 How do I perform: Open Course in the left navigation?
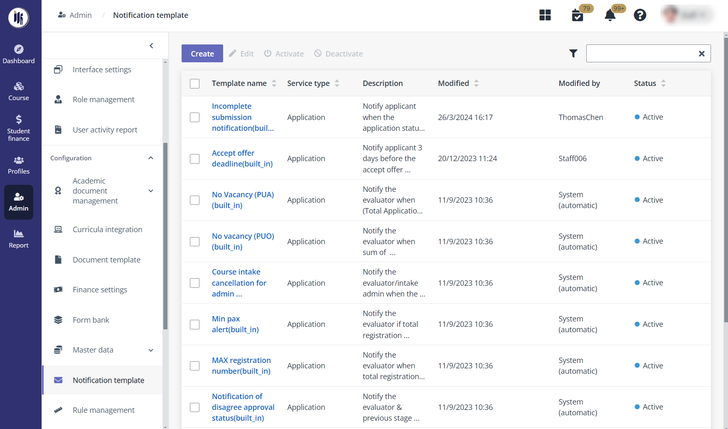coord(19,91)
